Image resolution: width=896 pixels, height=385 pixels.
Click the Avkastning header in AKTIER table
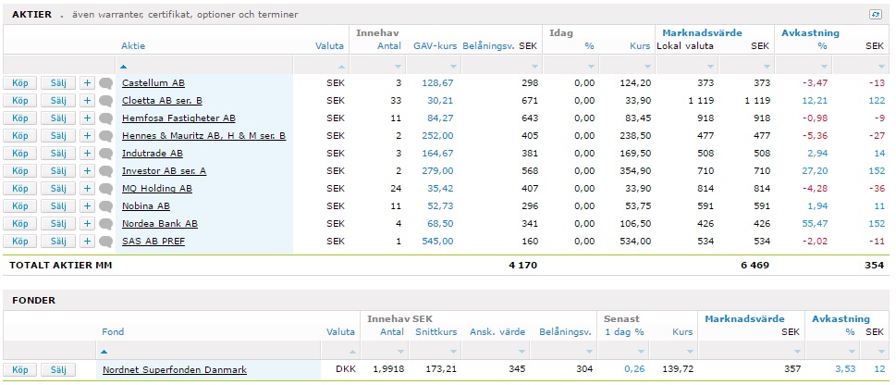810,32
